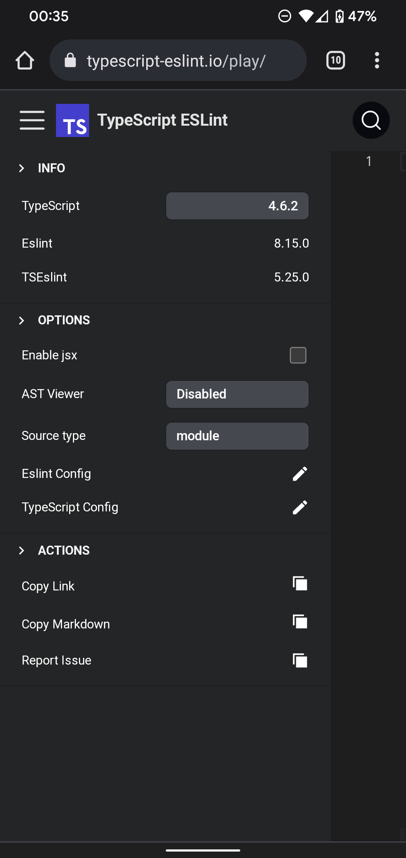Click the ACTIONS section heading
Image resolution: width=406 pixels, height=858 pixels.
click(x=64, y=551)
